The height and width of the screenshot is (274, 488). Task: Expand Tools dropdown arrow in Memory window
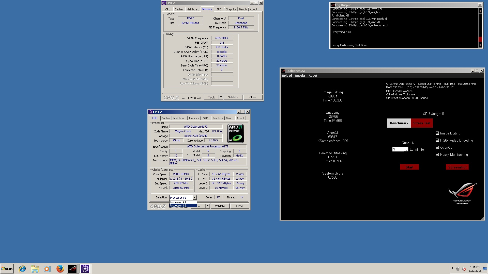[221, 97]
